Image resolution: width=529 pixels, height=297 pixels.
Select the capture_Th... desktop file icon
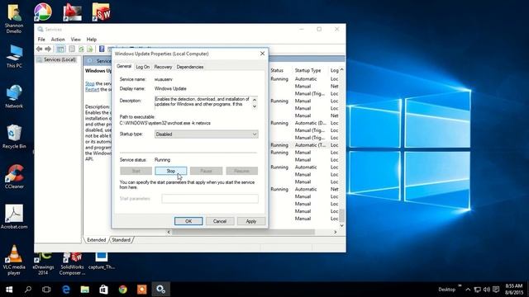coord(101,261)
